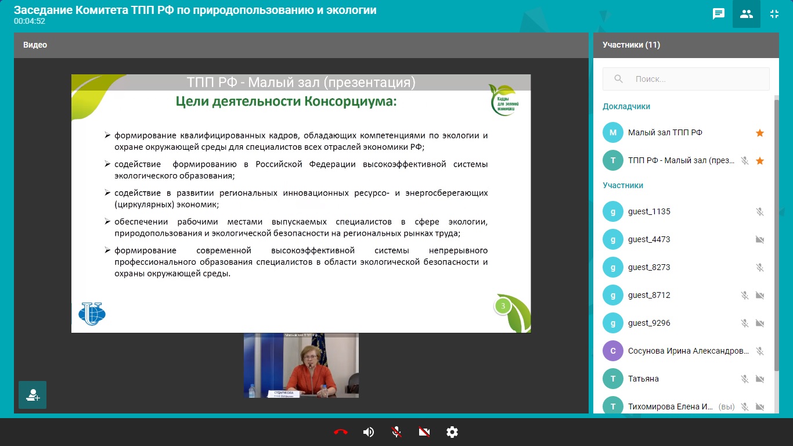Toggle the participants list panel
793x446 pixels.
tap(747, 14)
